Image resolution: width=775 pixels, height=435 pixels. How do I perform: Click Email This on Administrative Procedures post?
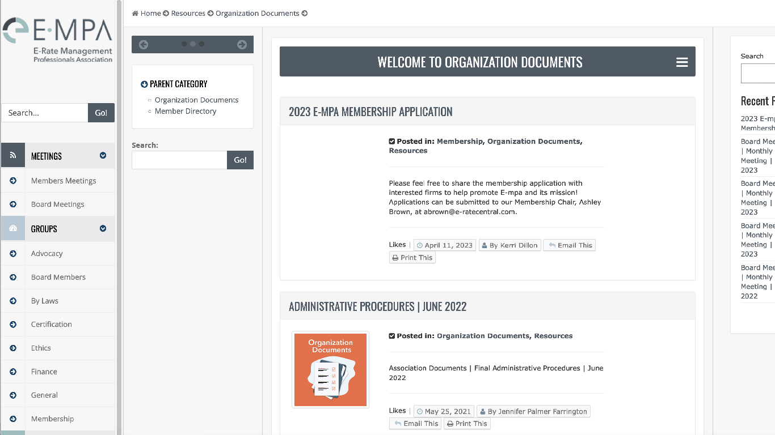(415, 424)
